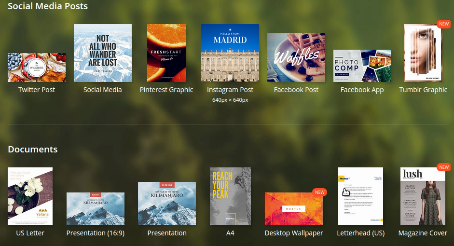
Task: Choose the A4 Reach Your Peak thumbnail
Action: [x=231, y=196]
